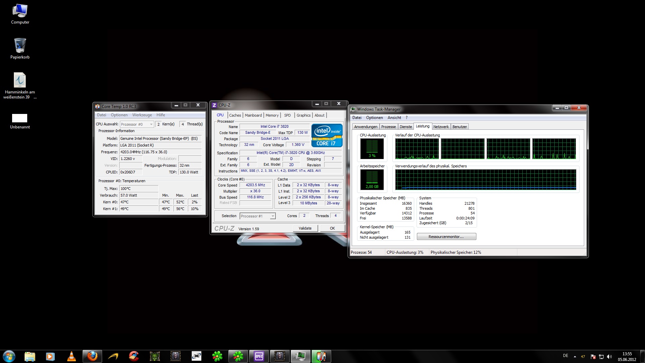
Task: Open the Optionen menu in Task Manager
Action: click(x=375, y=118)
